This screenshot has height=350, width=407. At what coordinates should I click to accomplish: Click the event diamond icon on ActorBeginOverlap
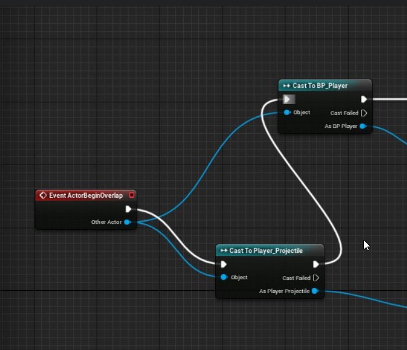(43, 195)
